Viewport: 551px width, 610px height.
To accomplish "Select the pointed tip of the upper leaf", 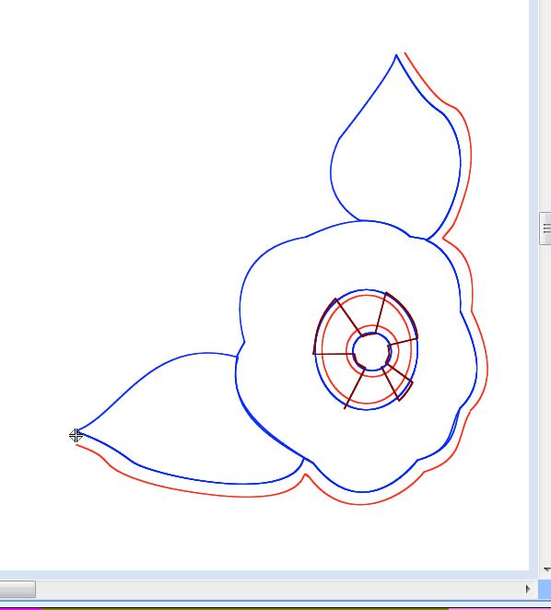I will coord(396,56).
